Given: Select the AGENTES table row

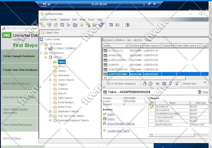Looking at the screenshot, I should point(155,65).
